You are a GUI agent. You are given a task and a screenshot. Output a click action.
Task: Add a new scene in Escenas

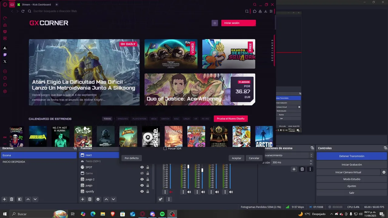[x=4, y=199]
